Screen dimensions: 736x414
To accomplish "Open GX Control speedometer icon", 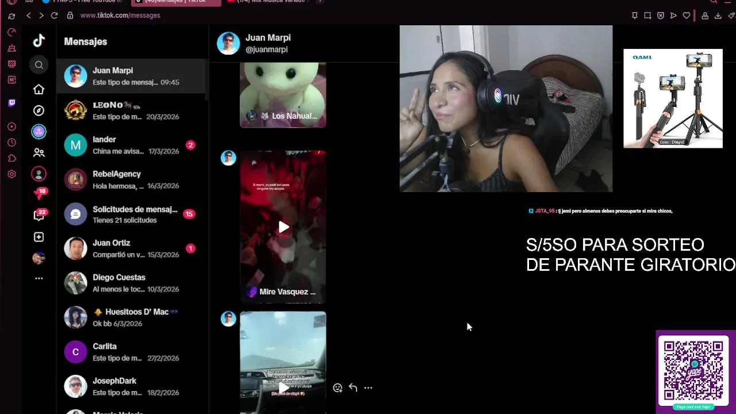I will (11, 32).
